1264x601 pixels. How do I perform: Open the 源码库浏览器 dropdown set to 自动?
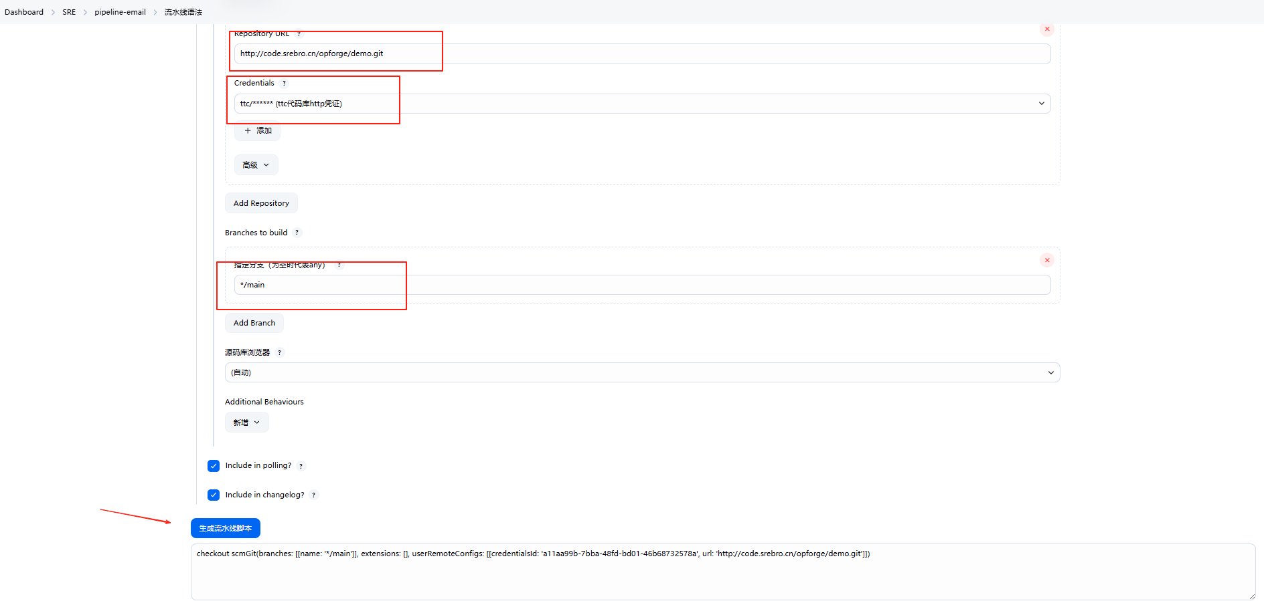coord(641,372)
